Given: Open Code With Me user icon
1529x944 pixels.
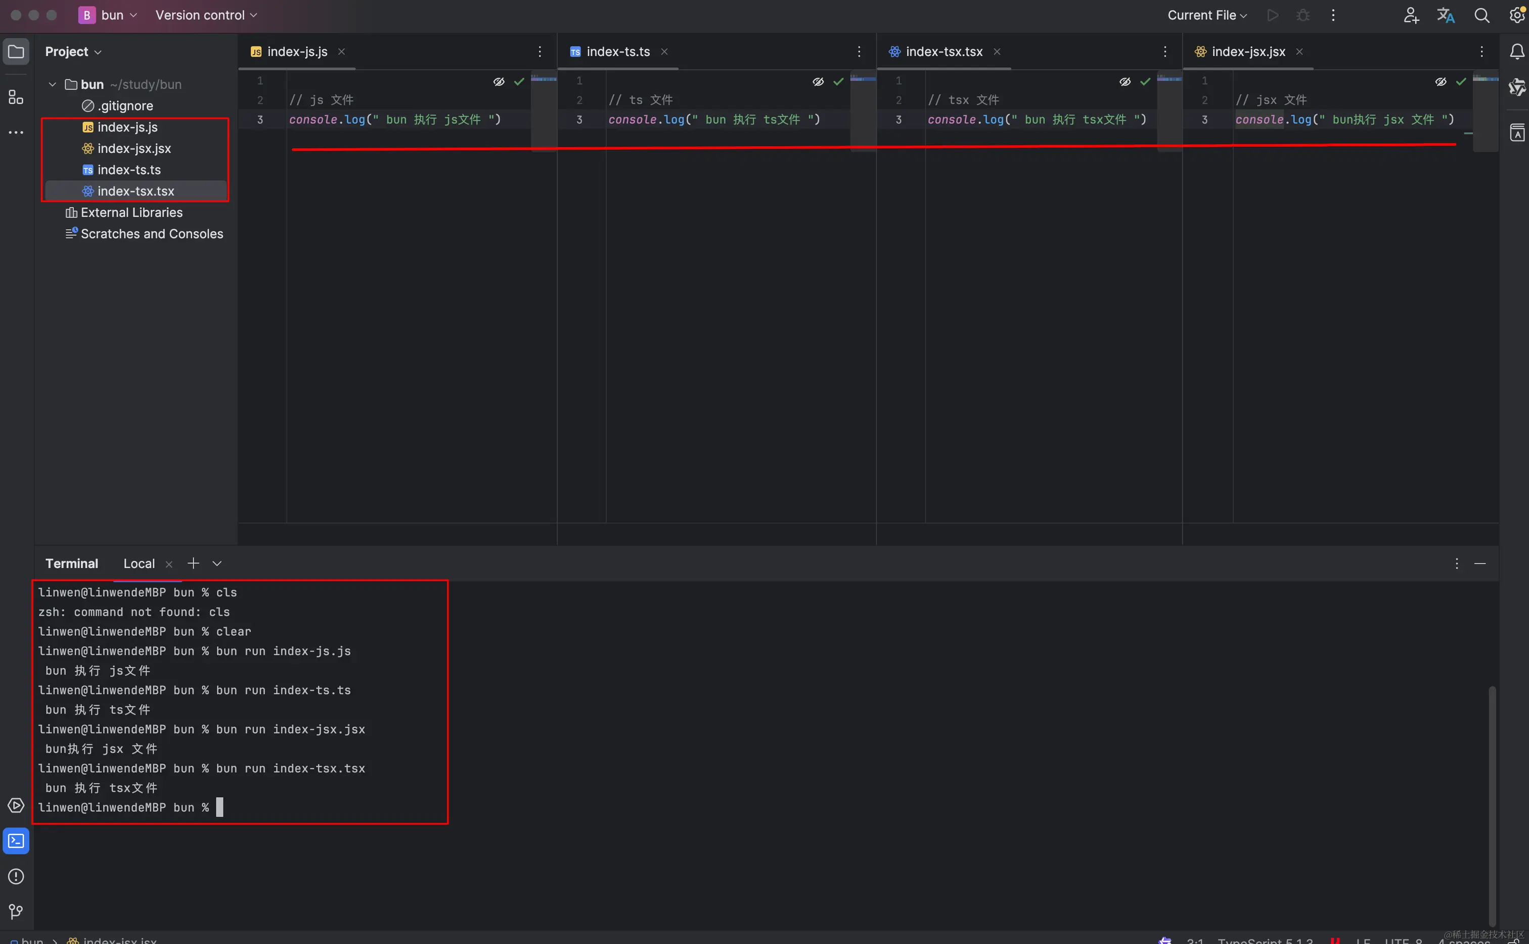Looking at the screenshot, I should tap(1411, 15).
